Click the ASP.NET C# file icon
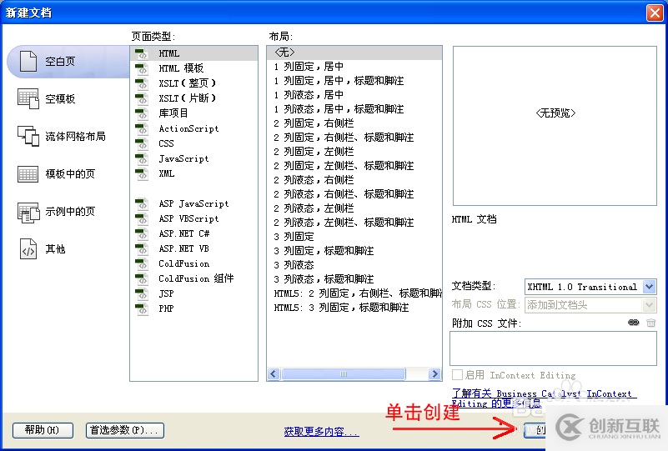 click(x=142, y=233)
